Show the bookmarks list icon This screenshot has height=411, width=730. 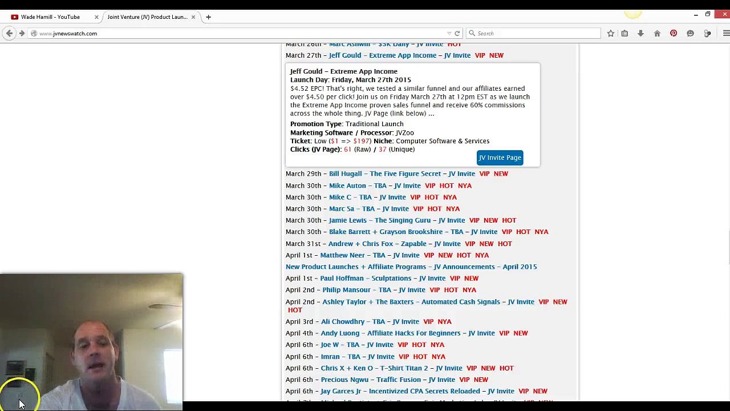coord(624,34)
